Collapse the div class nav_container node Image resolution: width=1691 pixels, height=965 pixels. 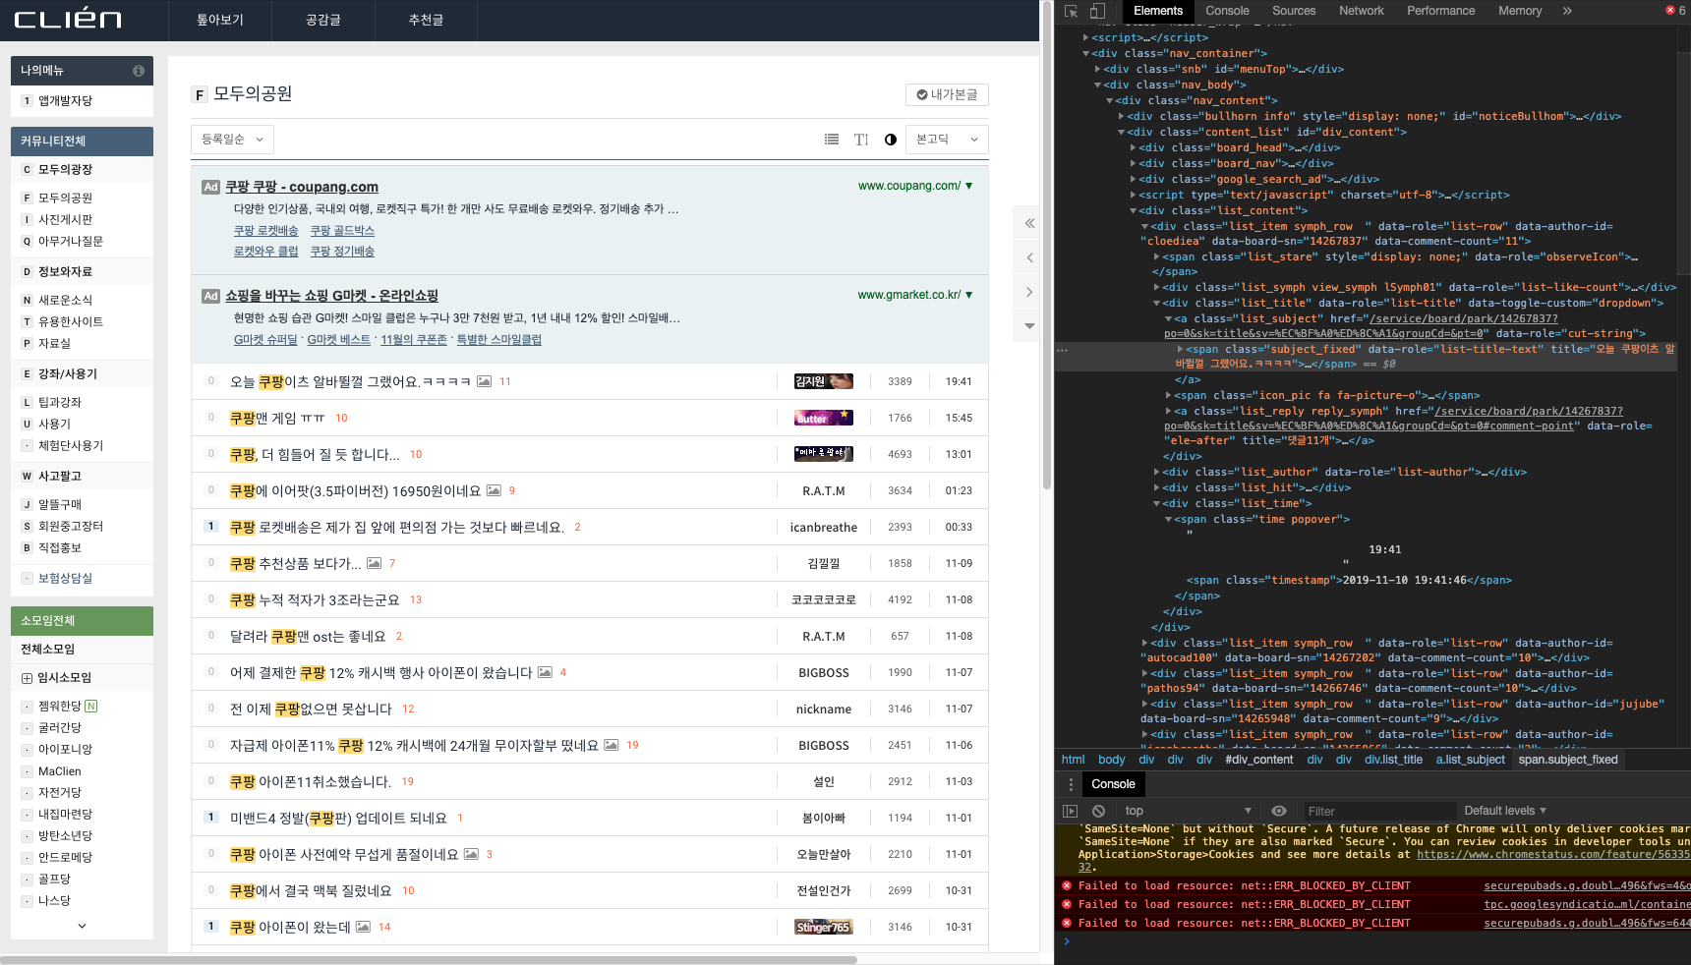point(1086,54)
